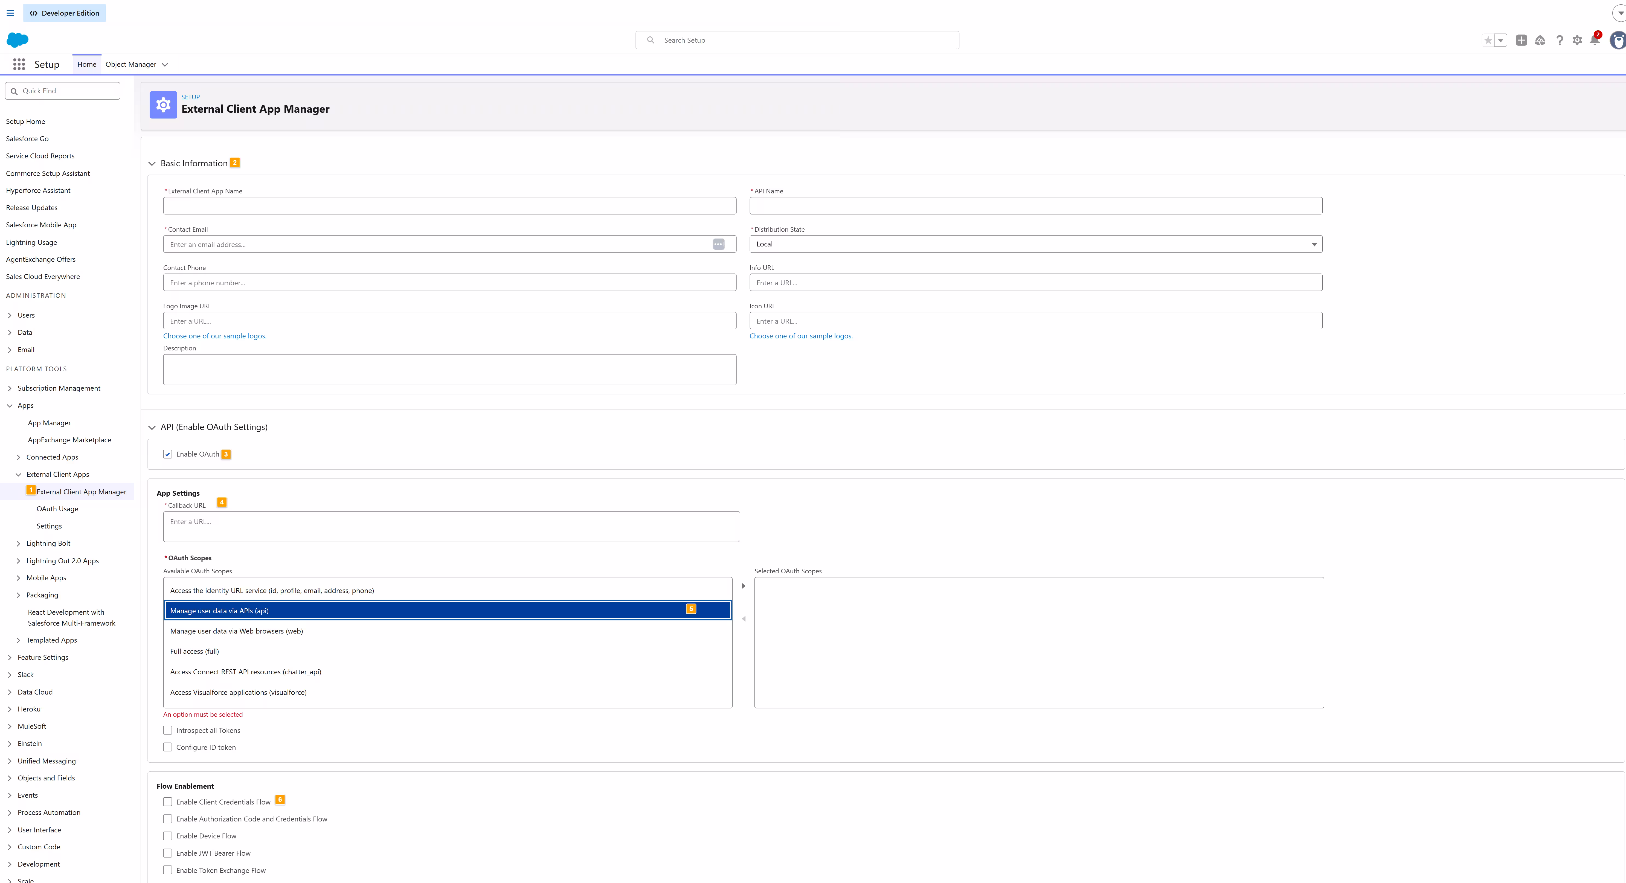The image size is (1626, 883).
Task: Open the notifications bell
Action: pos(1595,40)
